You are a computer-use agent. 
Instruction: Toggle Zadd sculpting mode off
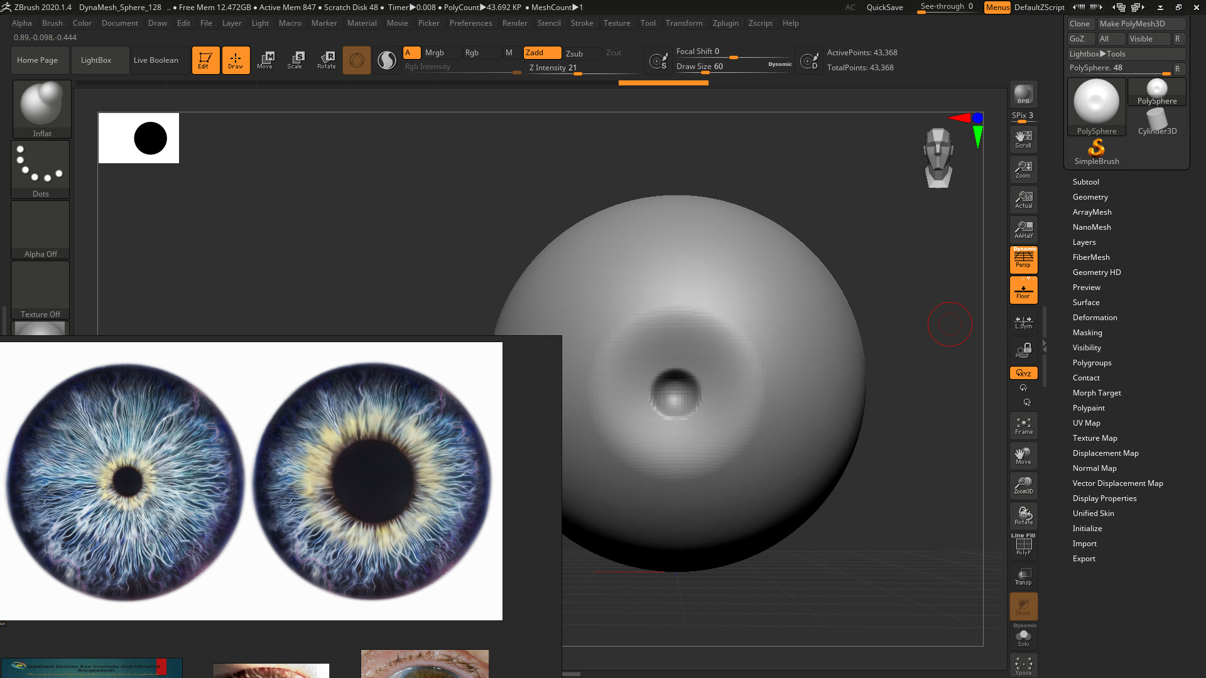pyautogui.click(x=541, y=53)
